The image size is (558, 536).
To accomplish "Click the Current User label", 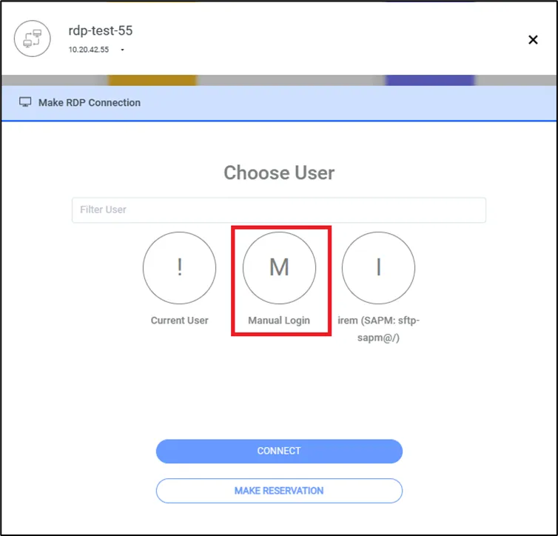I will 179,321.
